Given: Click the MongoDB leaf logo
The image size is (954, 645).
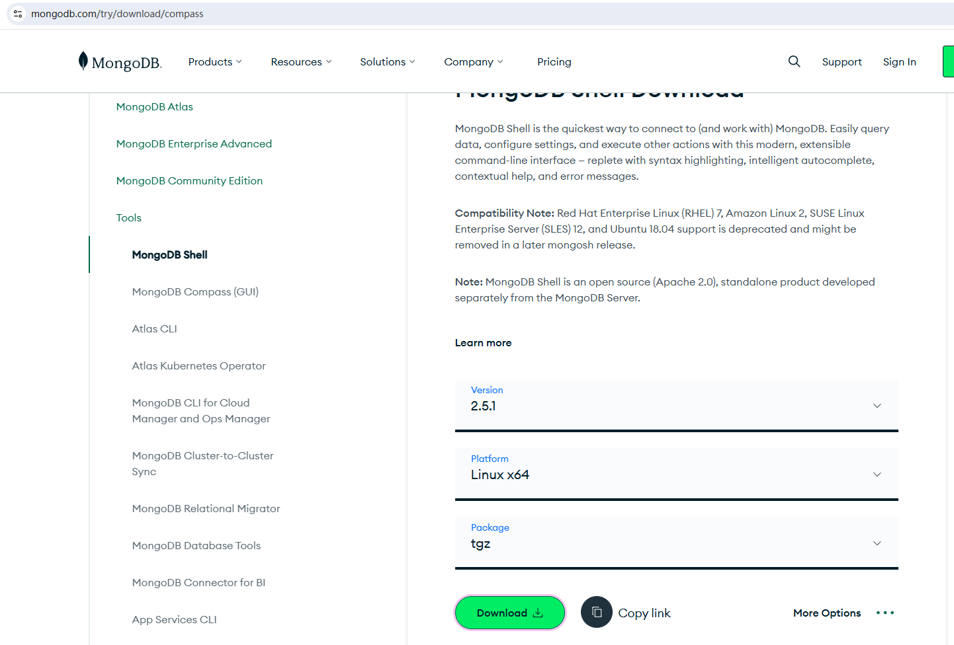Looking at the screenshot, I should pos(120,61).
